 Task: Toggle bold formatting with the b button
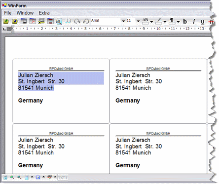[x=185, y=21]
